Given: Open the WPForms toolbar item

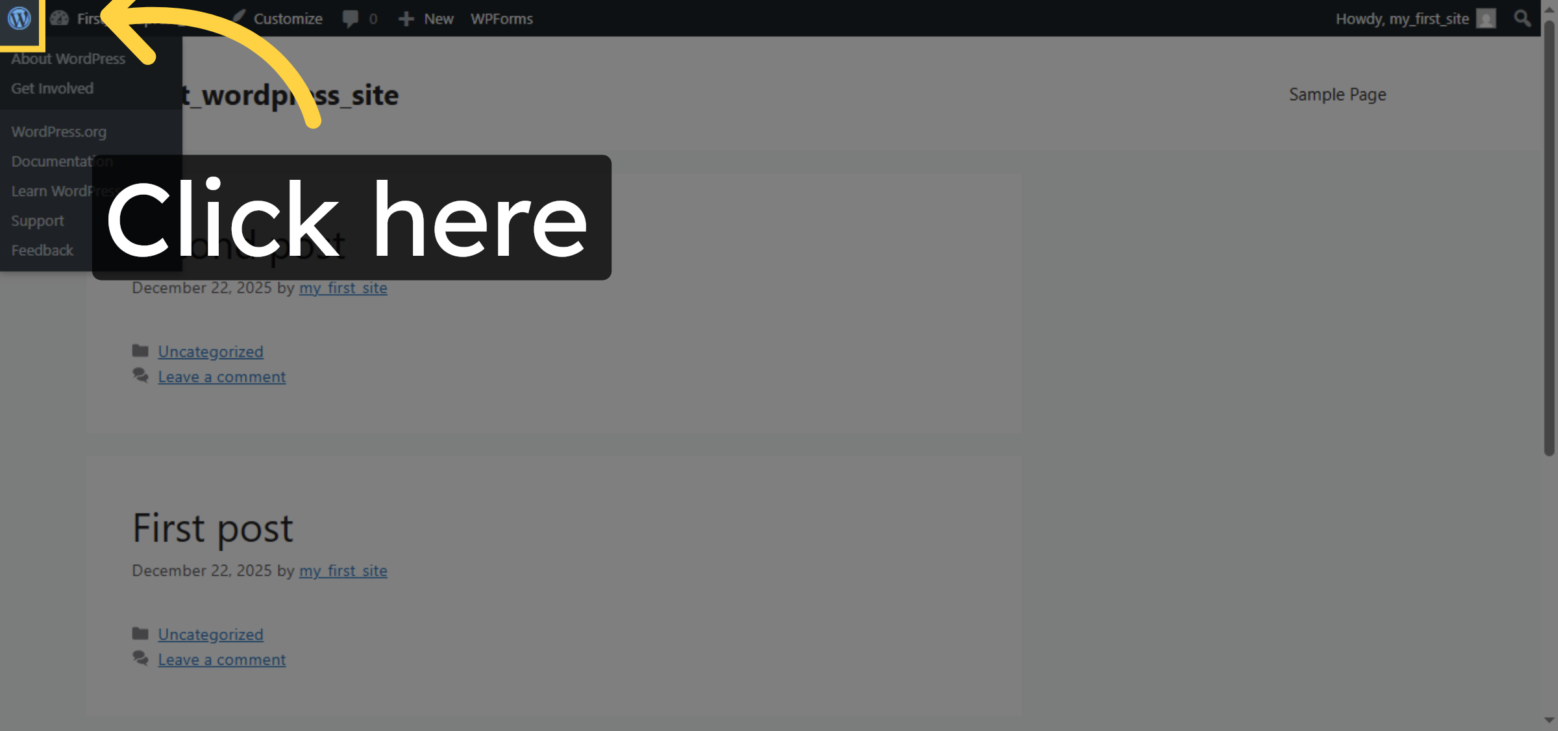Looking at the screenshot, I should tap(501, 18).
